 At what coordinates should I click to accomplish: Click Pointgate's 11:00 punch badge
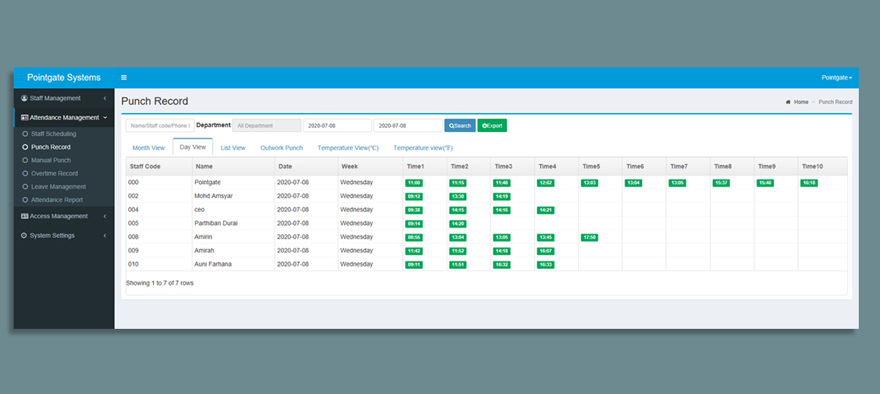[x=414, y=183]
